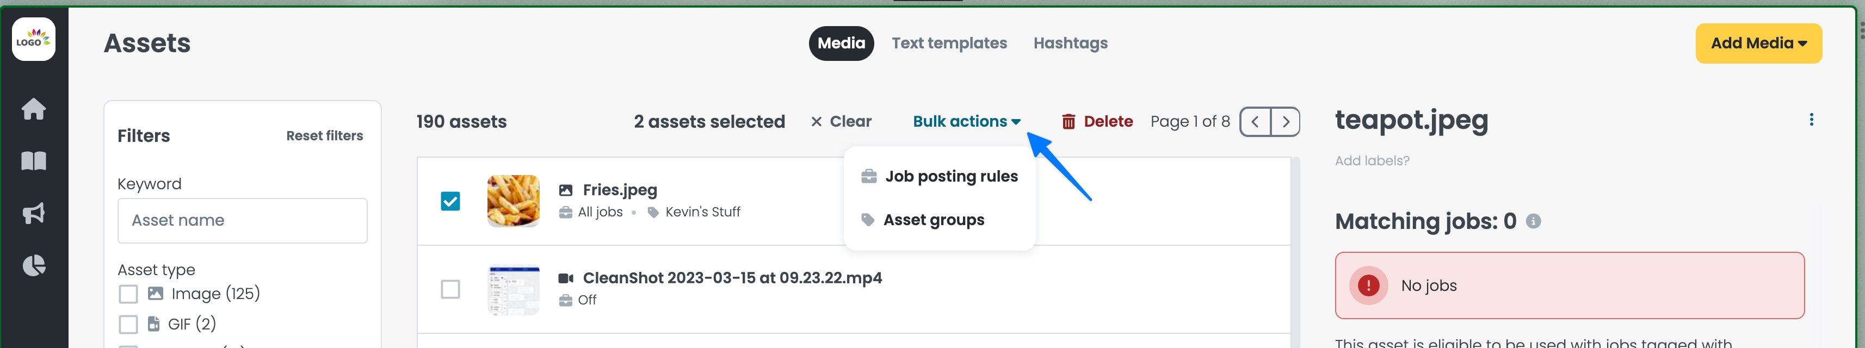Open the book library sidebar icon

coord(33,160)
